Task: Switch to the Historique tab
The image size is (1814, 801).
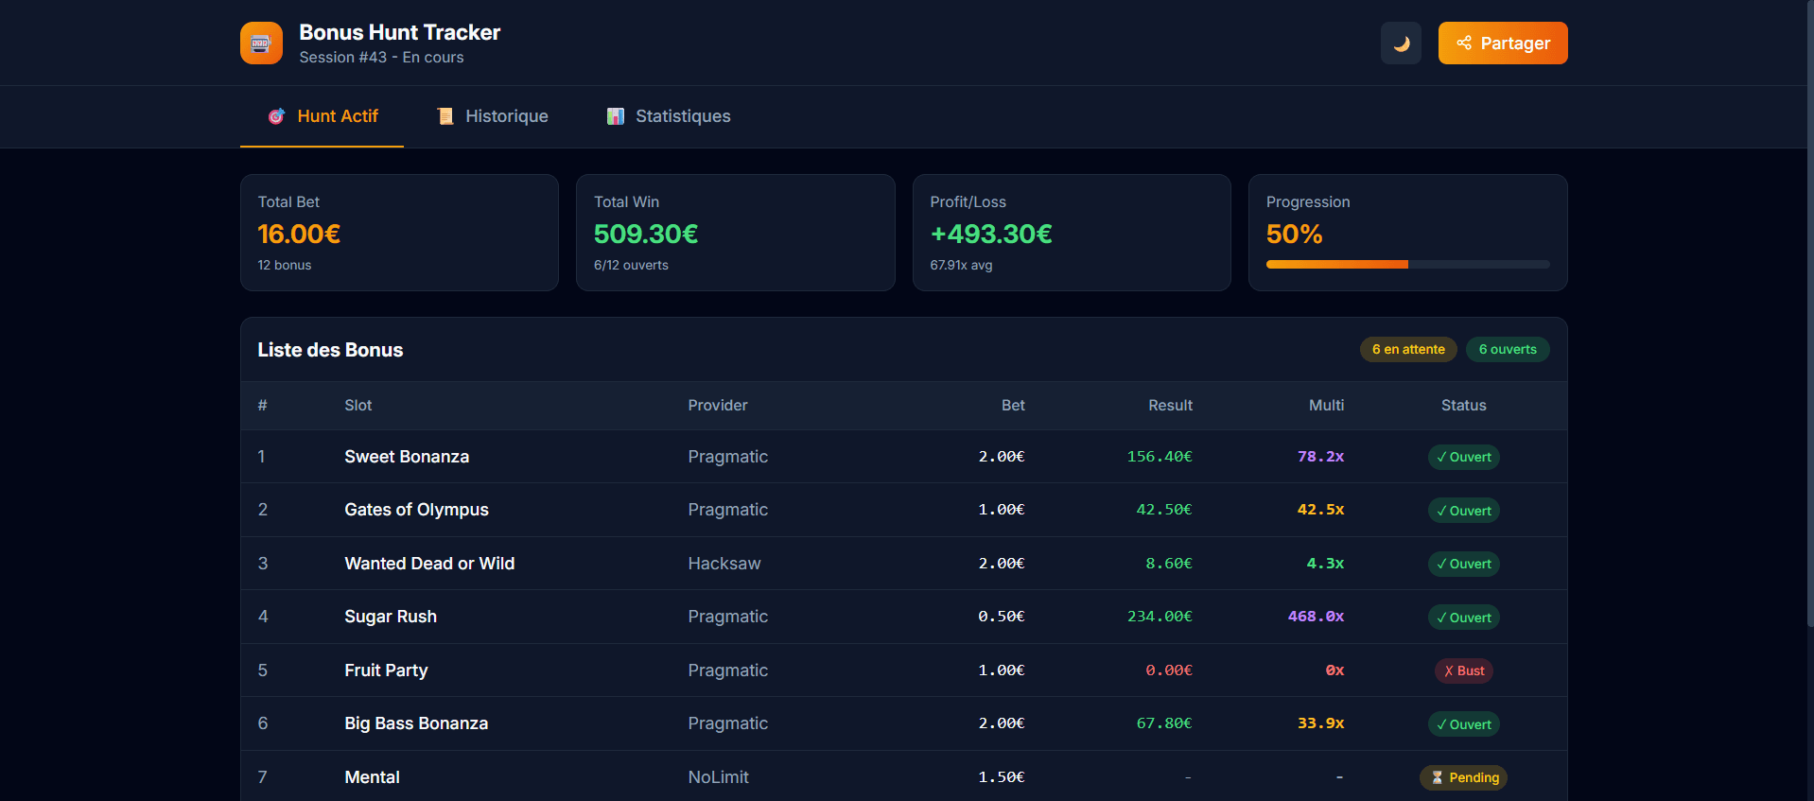Action: click(492, 116)
